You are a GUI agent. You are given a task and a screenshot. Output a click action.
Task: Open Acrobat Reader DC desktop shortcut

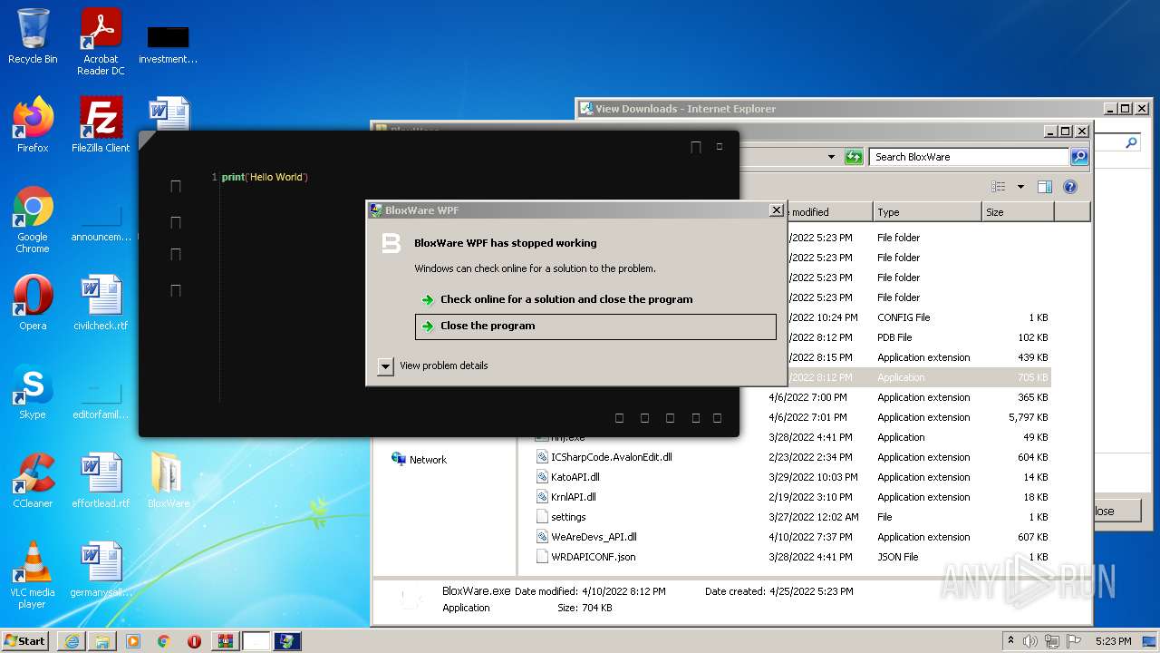click(x=101, y=42)
